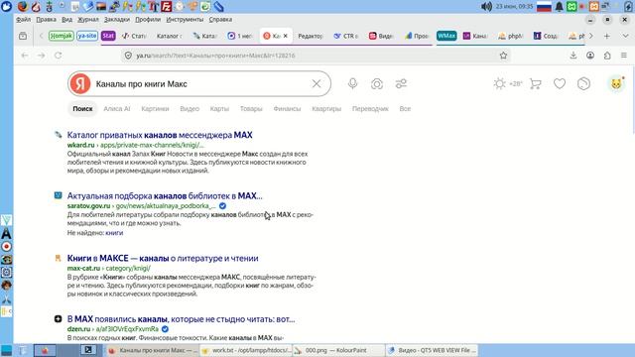Switch keyboard layout via Russian flag icon

click(x=544, y=7)
